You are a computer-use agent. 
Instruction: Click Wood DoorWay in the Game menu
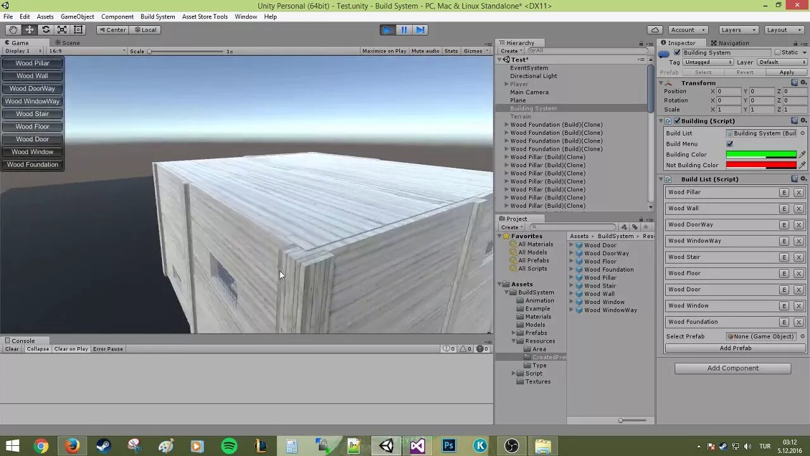click(32, 89)
